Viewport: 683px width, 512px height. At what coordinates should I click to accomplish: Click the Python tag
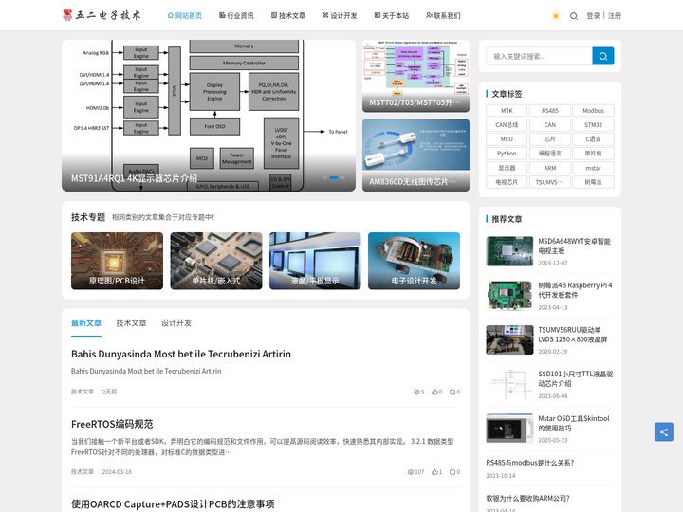[x=507, y=154]
